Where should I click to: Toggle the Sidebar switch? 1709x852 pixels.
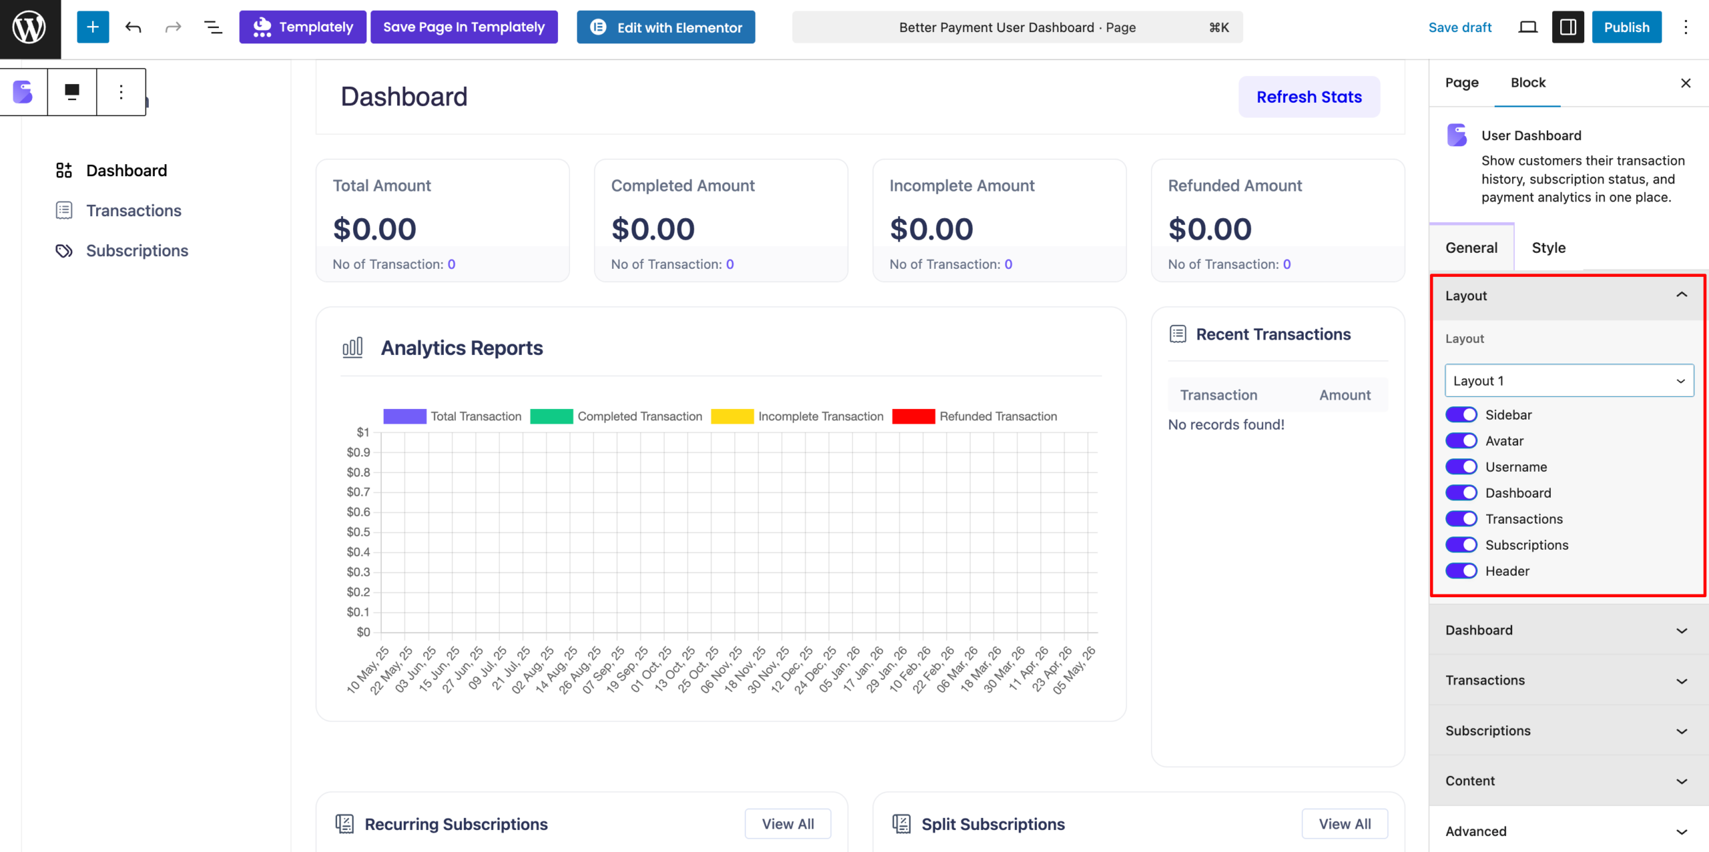(x=1461, y=415)
